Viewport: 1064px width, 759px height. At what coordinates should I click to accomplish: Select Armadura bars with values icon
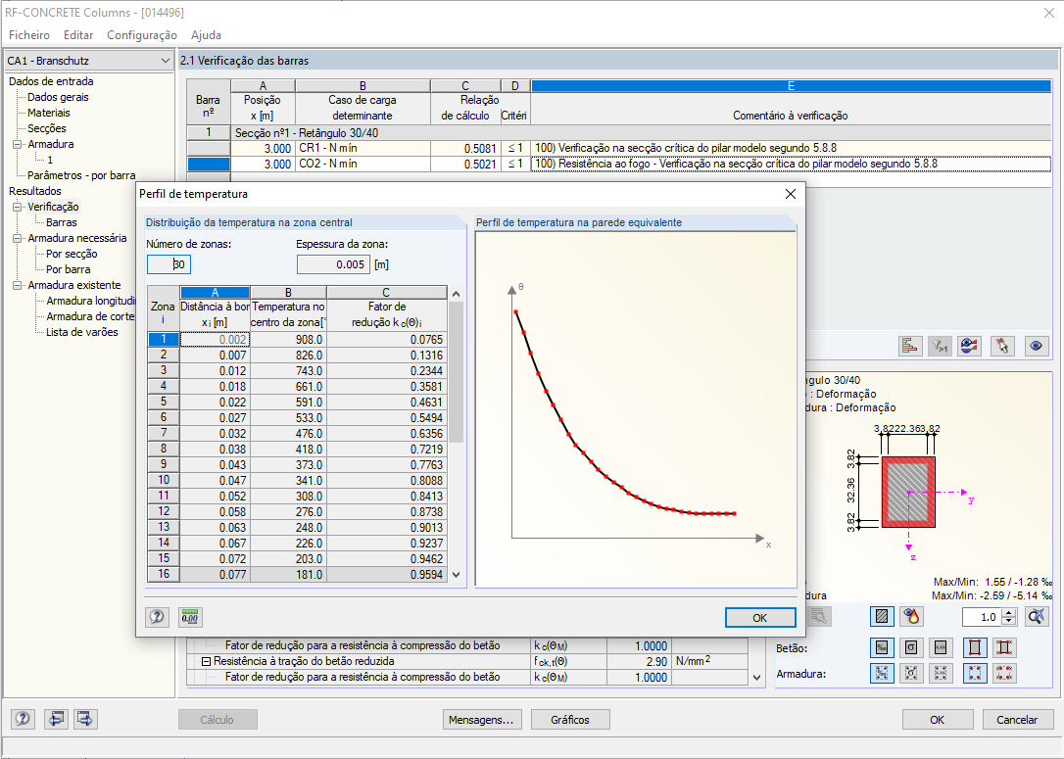1004,673
